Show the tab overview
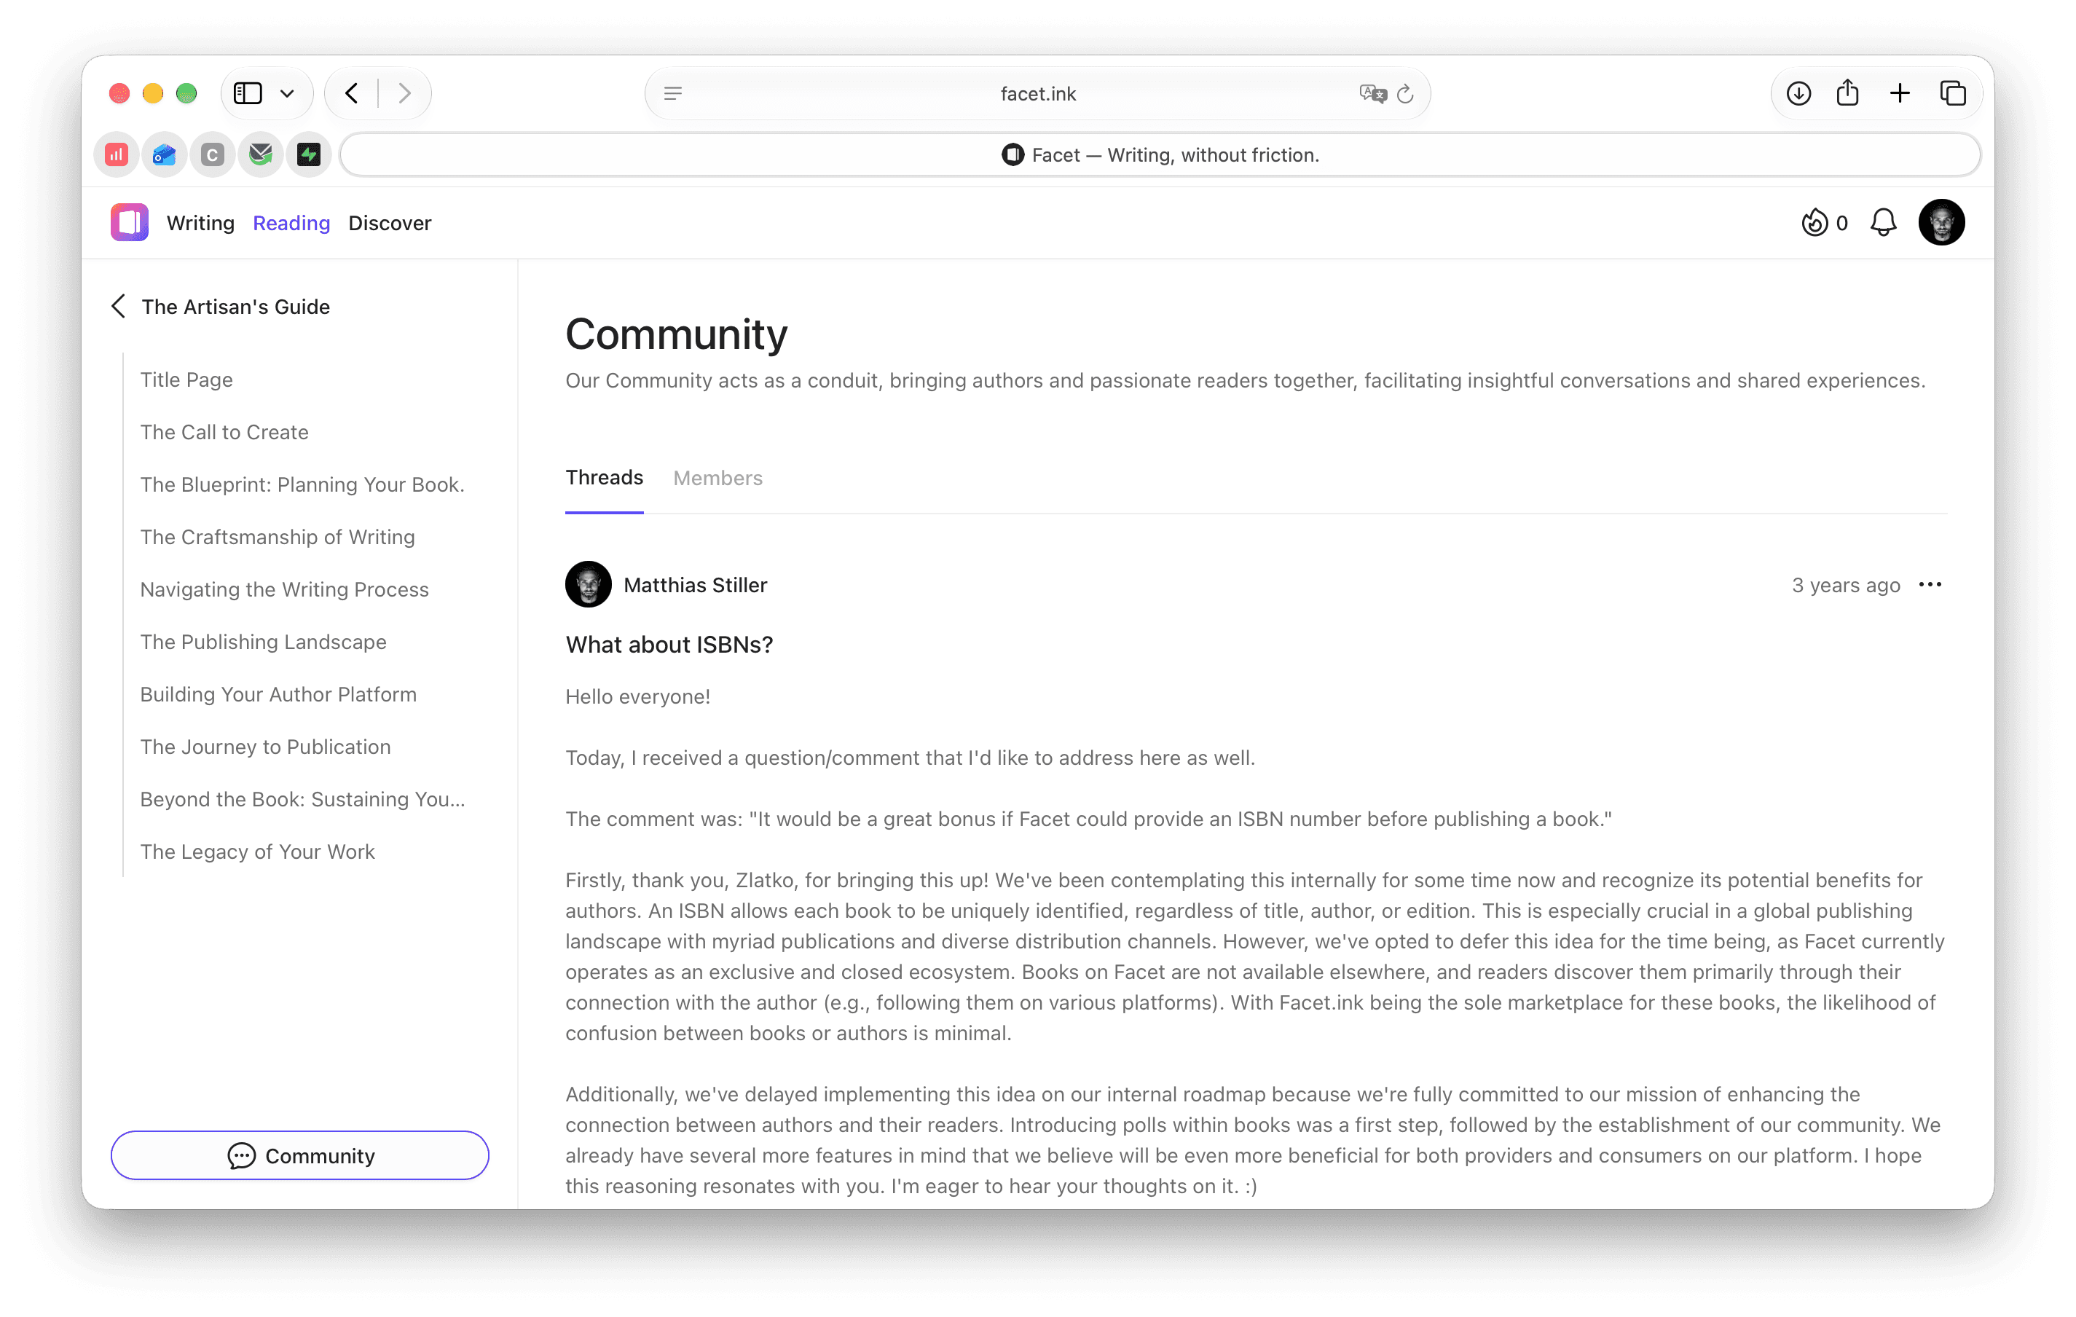The height and width of the screenshot is (1317, 2076). (1952, 93)
